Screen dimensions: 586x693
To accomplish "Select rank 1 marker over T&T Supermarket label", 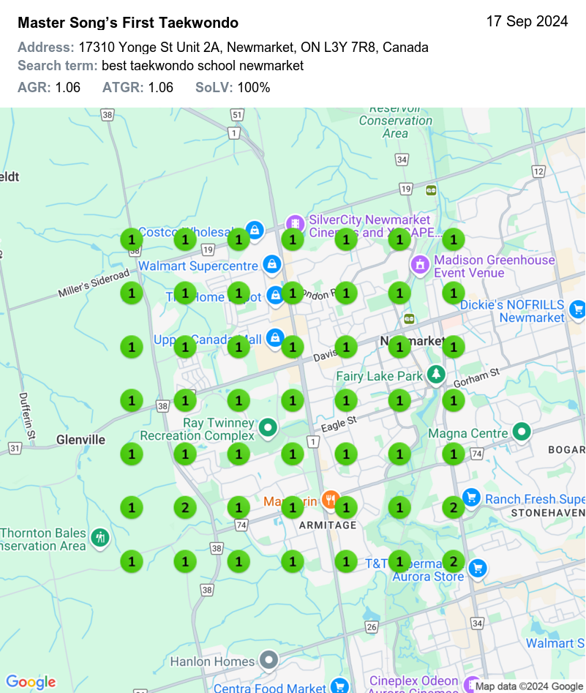I will [x=400, y=562].
